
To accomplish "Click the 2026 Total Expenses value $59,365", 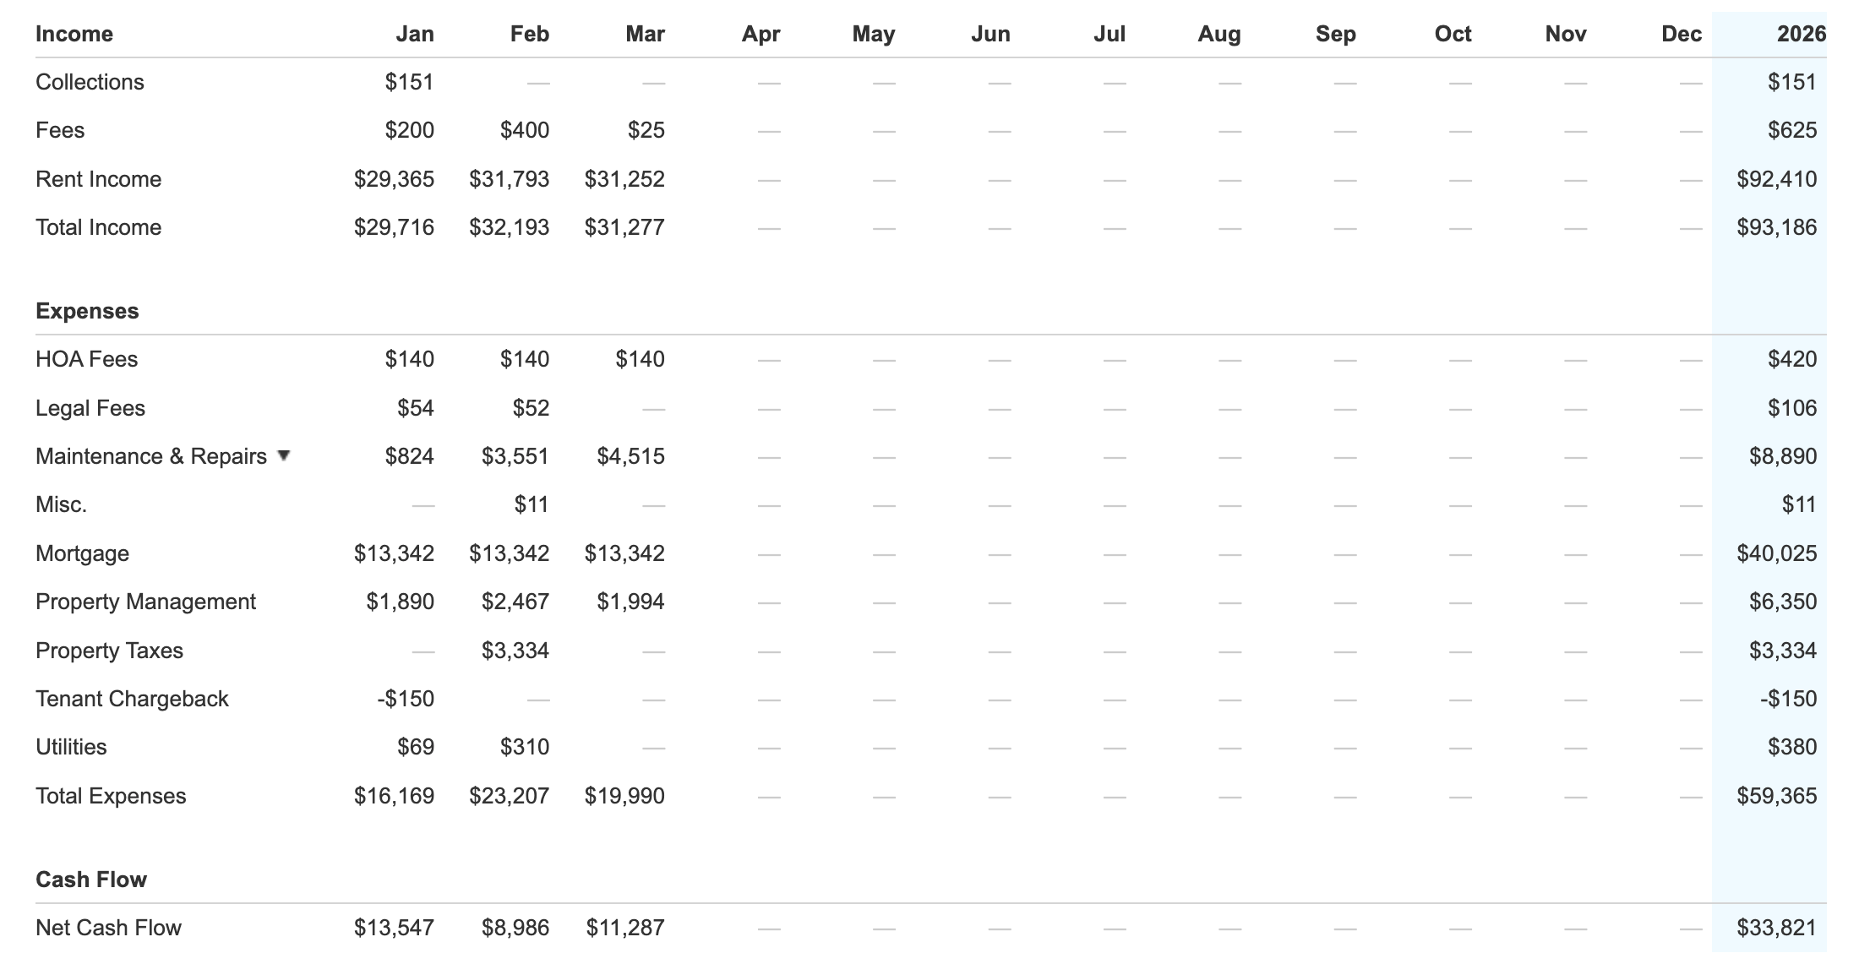I will [1776, 796].
